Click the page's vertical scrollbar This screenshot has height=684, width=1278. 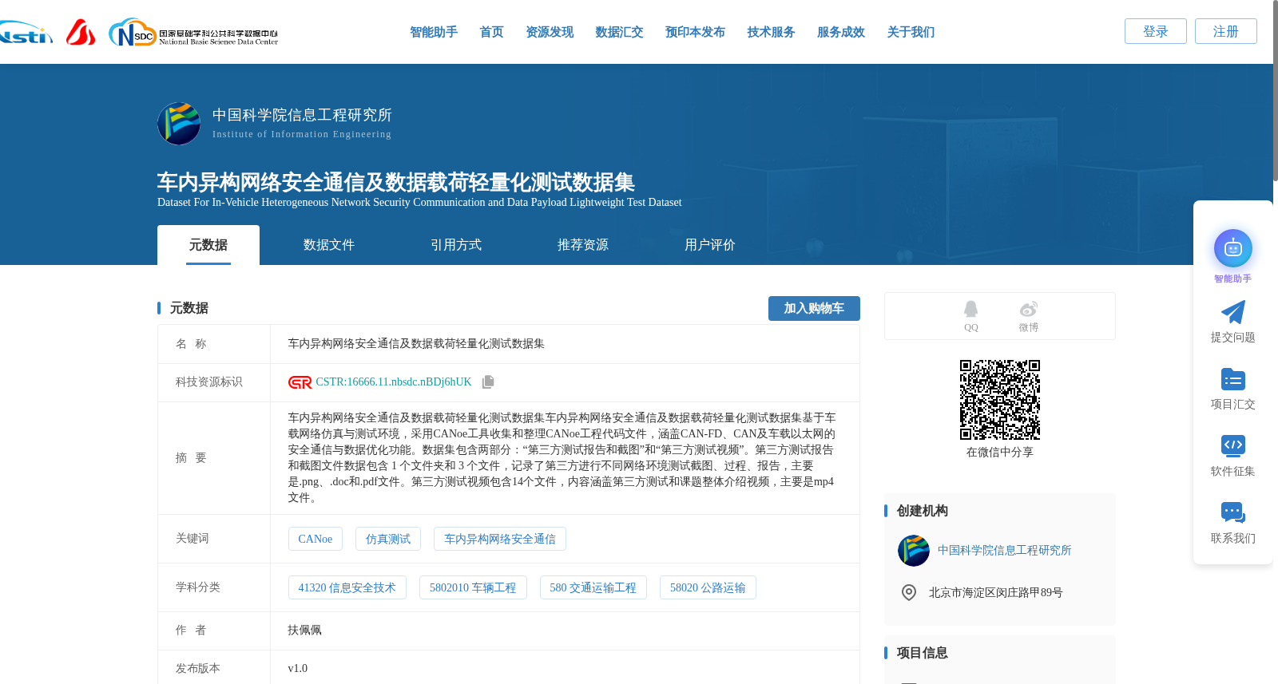coord(1275,92)
